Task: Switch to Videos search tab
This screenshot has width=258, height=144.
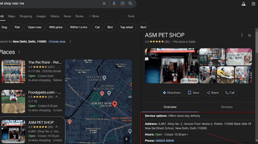Action: [x=55, y=16]
